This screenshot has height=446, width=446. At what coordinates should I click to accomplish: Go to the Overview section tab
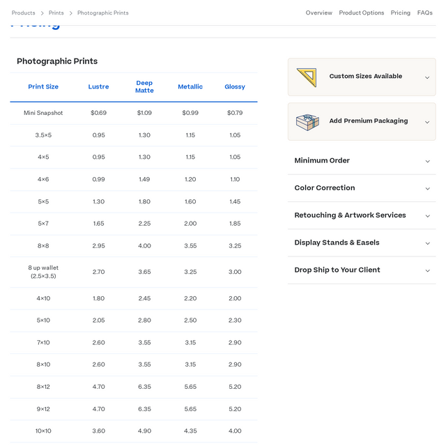click(318, 13)
